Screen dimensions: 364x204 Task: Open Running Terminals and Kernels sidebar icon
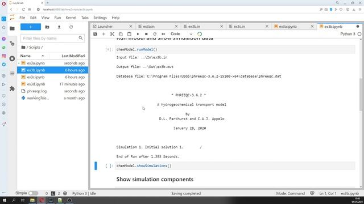(x=12, y=58)
